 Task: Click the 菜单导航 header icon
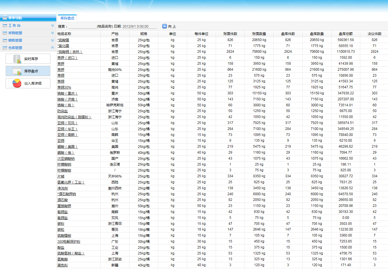coord(5,18)
